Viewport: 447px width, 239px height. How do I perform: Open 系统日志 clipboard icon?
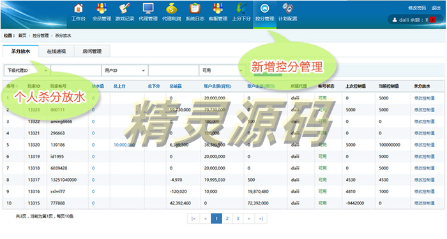(x=195, y=8)
